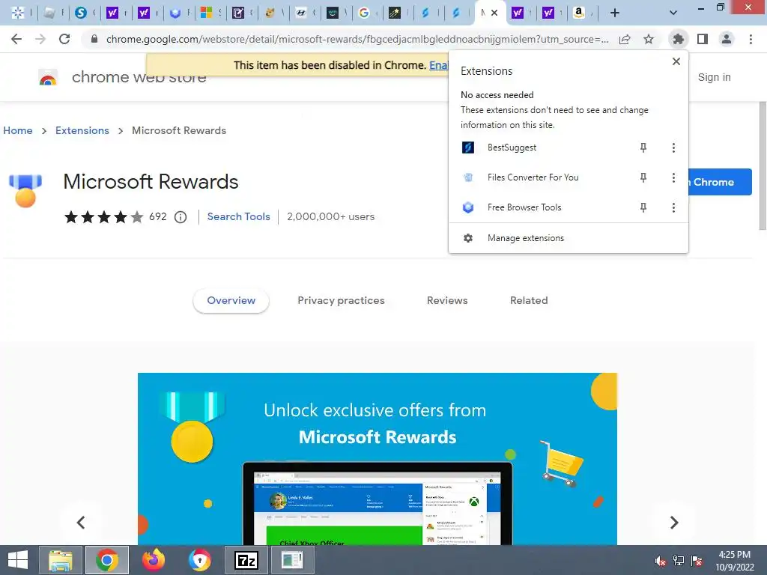Click the 692 ratings count

(x=157, y=216)
